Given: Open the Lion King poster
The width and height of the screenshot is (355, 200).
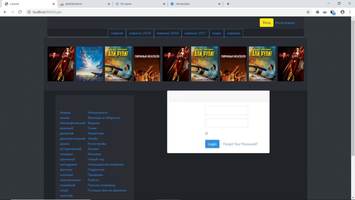Looking at the screenshot, I should click(89, 64).
